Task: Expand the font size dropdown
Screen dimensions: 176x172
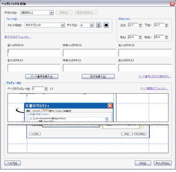Action: 92,25
